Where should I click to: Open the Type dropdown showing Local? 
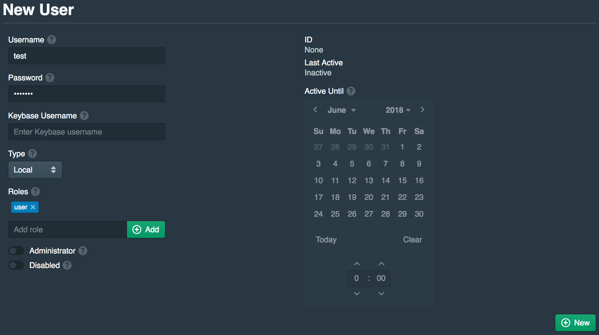click(x=35, y=170)
